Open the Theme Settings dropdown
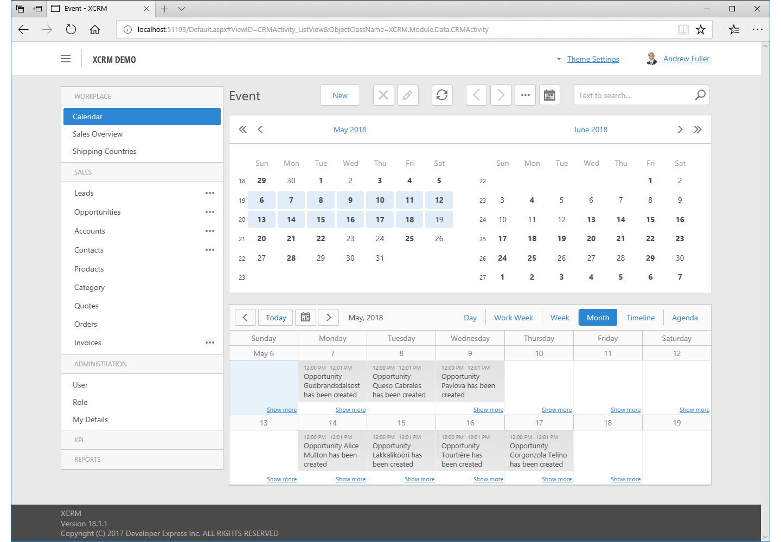This screenshot has width=781, height=542. pyautogui.click(x=593, y=59)
